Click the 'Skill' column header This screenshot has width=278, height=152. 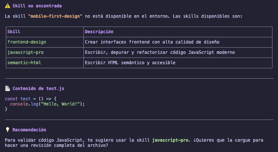(14, 32)
